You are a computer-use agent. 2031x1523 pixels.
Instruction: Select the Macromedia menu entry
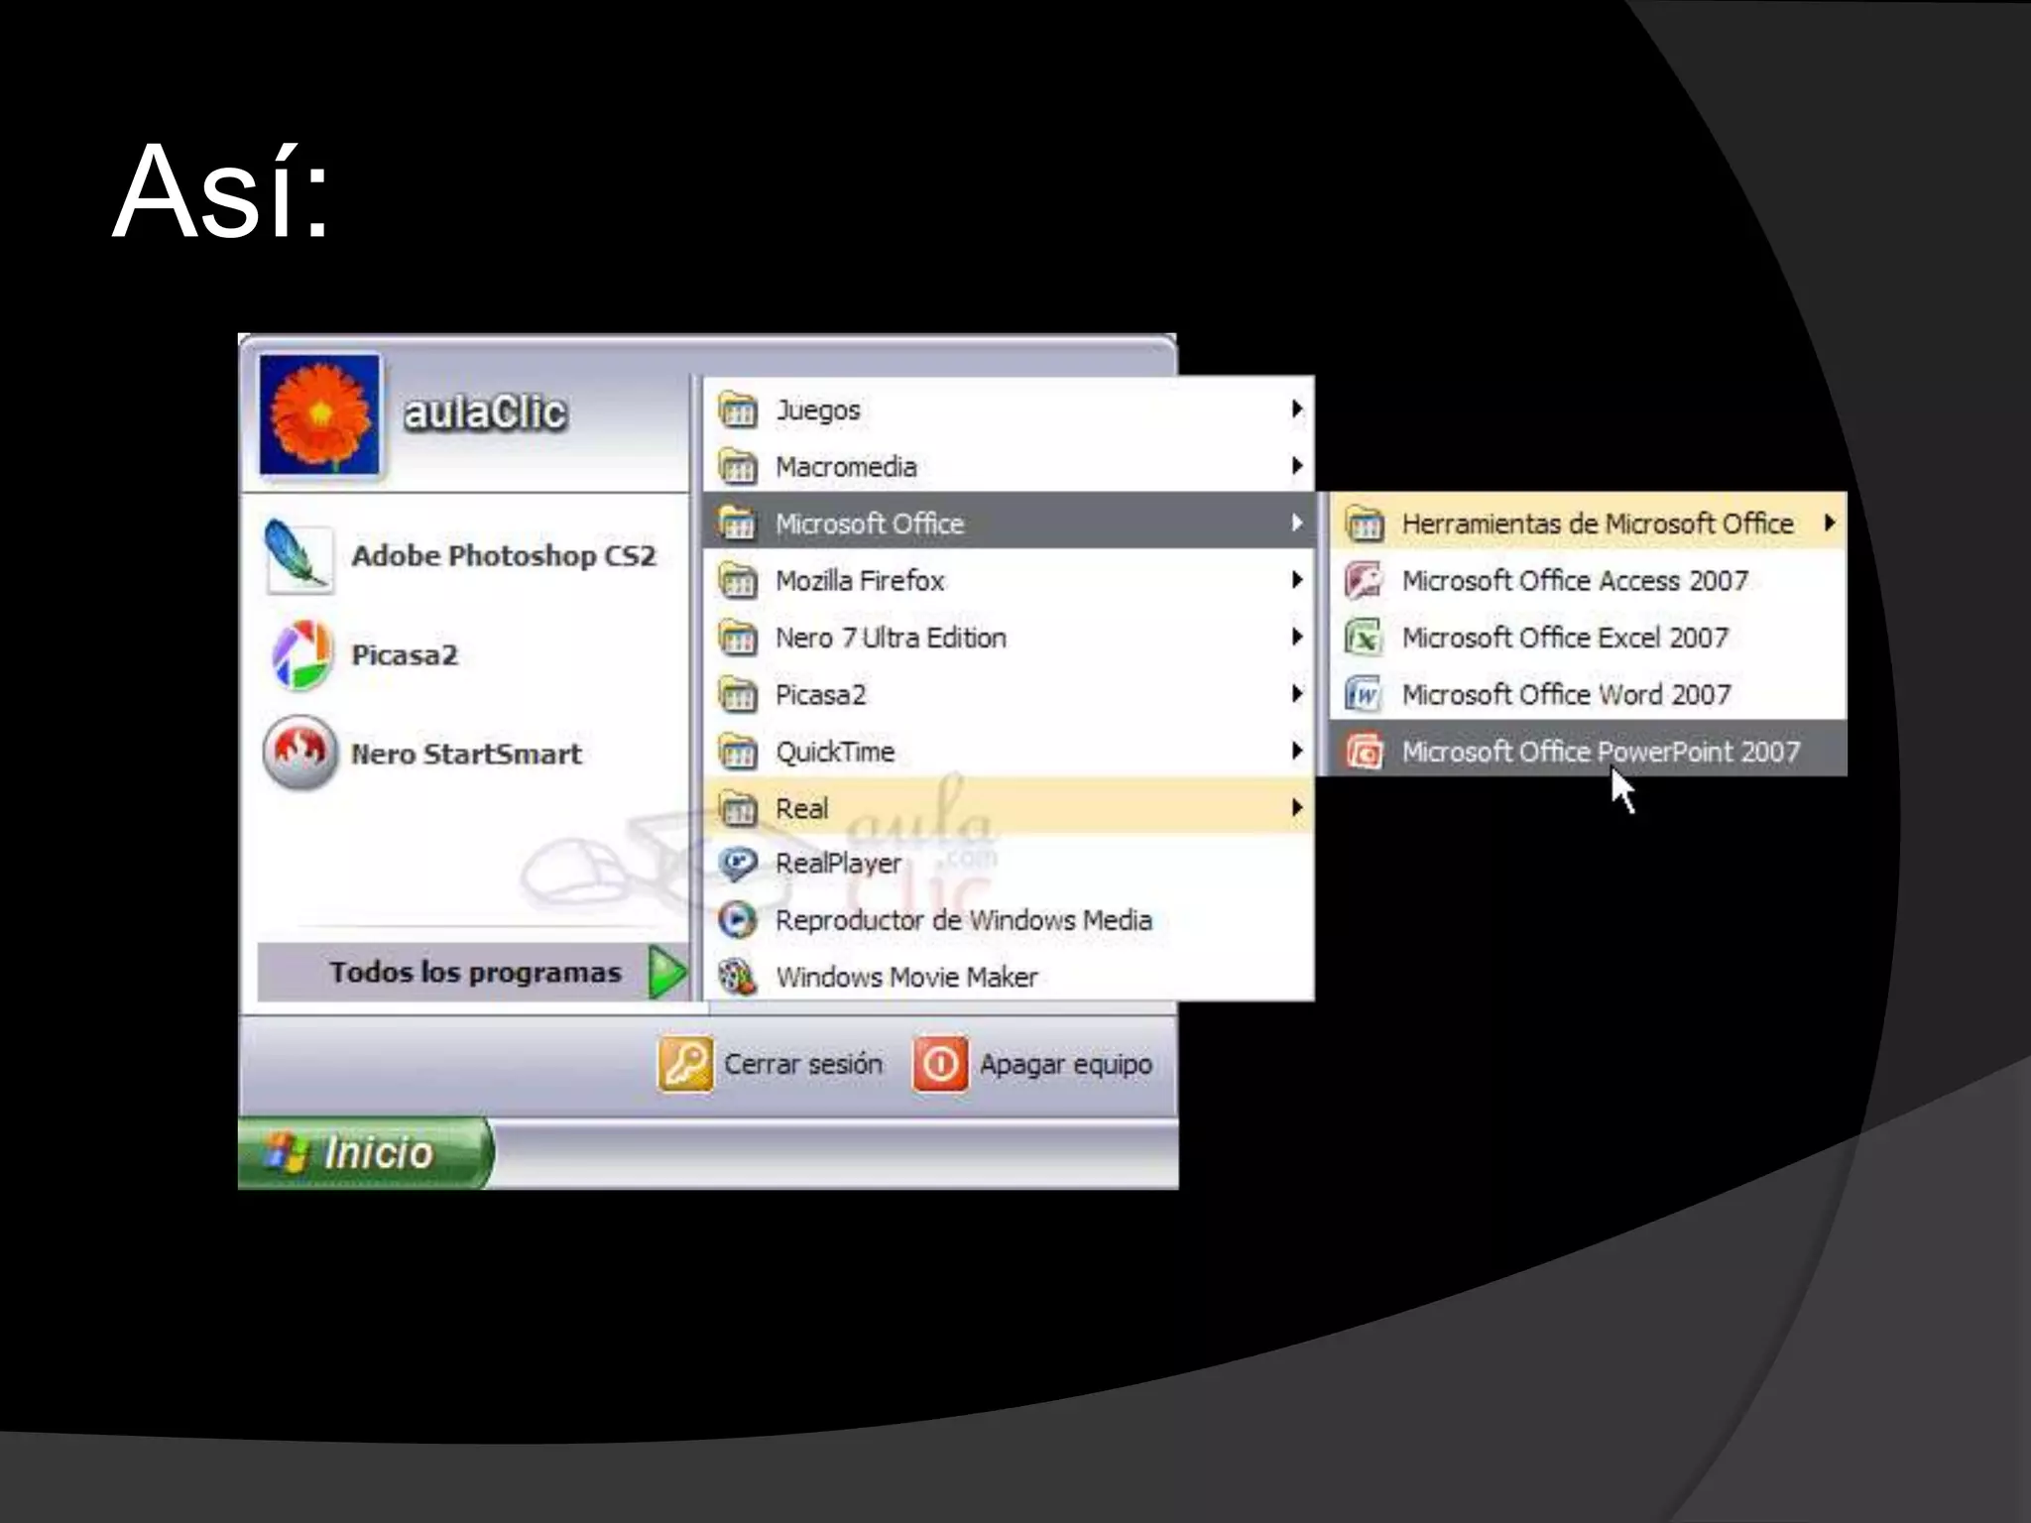(x=846, y=466)
